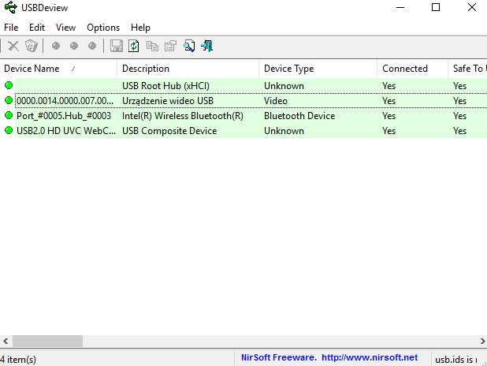Image resolution: width=487 pixels, height=366 pixels.
Task: Click green status dot of USB Root Hub row
Action: (9, 85)
